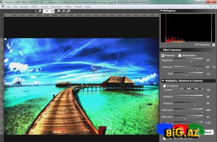Click the White point slider handle

tap(202, 112)
